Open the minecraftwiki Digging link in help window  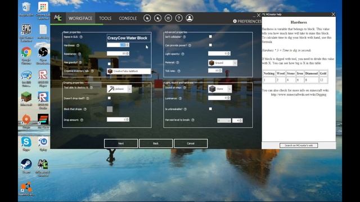[299, 95]
